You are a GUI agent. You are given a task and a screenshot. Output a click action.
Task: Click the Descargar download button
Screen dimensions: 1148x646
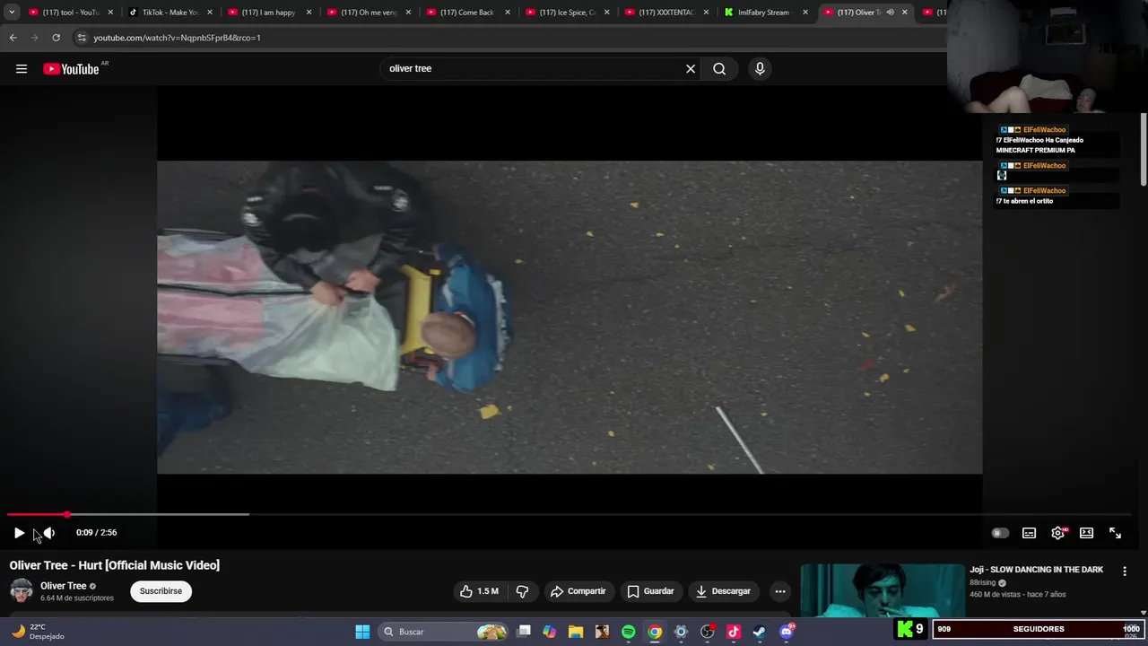(x=723, y=591)
